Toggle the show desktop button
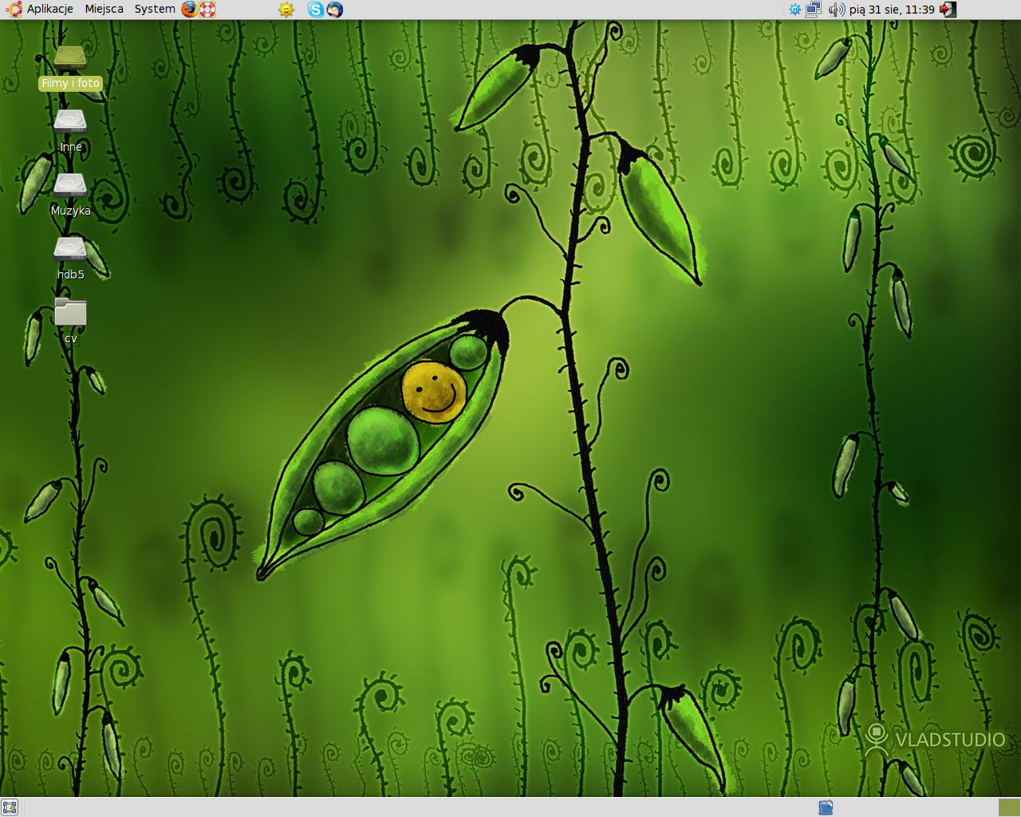 tap(10, 807)
